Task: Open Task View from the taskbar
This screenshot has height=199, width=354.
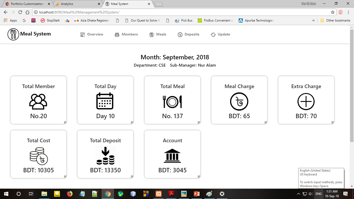Action: click(x=31, y=194)
